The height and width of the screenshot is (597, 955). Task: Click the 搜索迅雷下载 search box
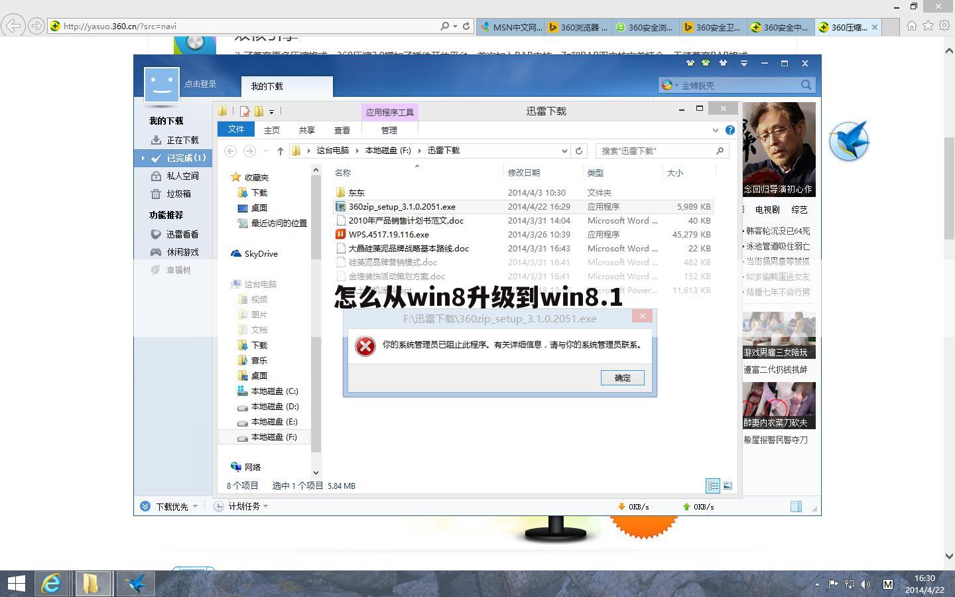(x=660, y=151)
